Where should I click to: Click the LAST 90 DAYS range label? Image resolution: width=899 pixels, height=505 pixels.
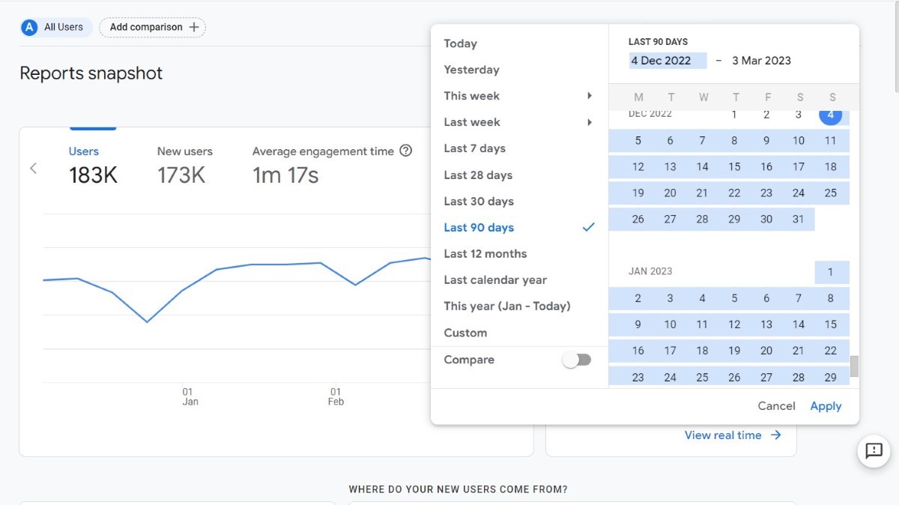coord(658,42)
